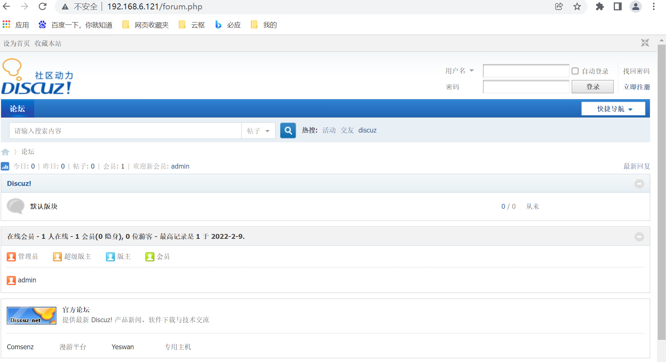Viewport: 666px width, 362px height.
Task: Click the browser back arrow
Action: (7, 6)
